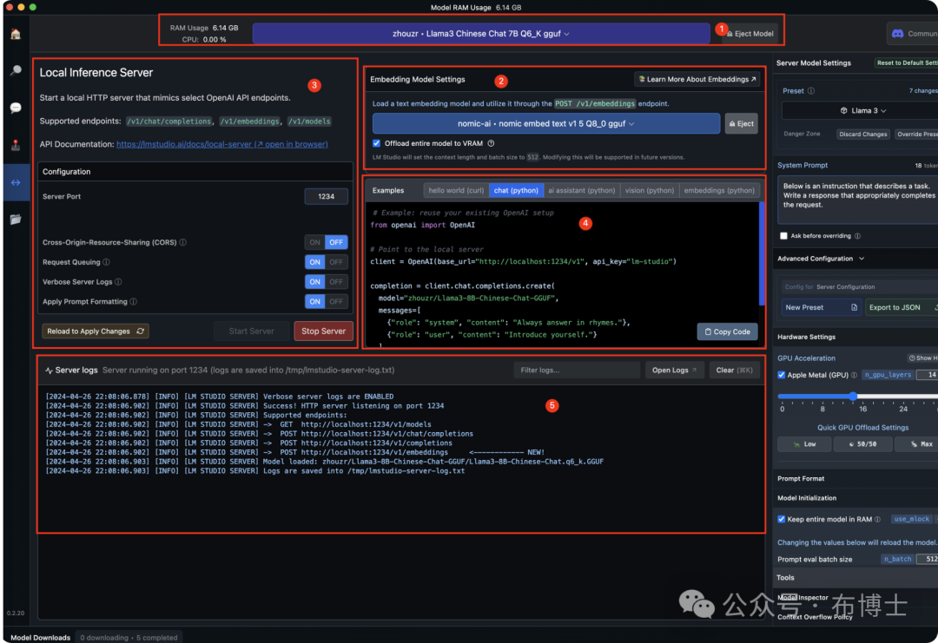
Task: Toggle Offload entire model to VRAM checkbox
Action: coord(376,143)
